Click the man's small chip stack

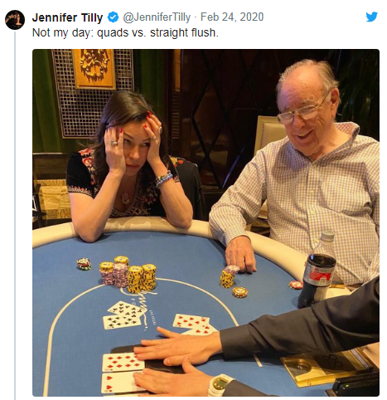click(x=228, y=277)
